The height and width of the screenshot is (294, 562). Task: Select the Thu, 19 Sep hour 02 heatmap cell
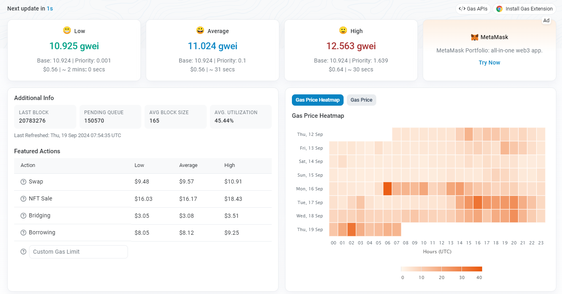tap(352, 229)
